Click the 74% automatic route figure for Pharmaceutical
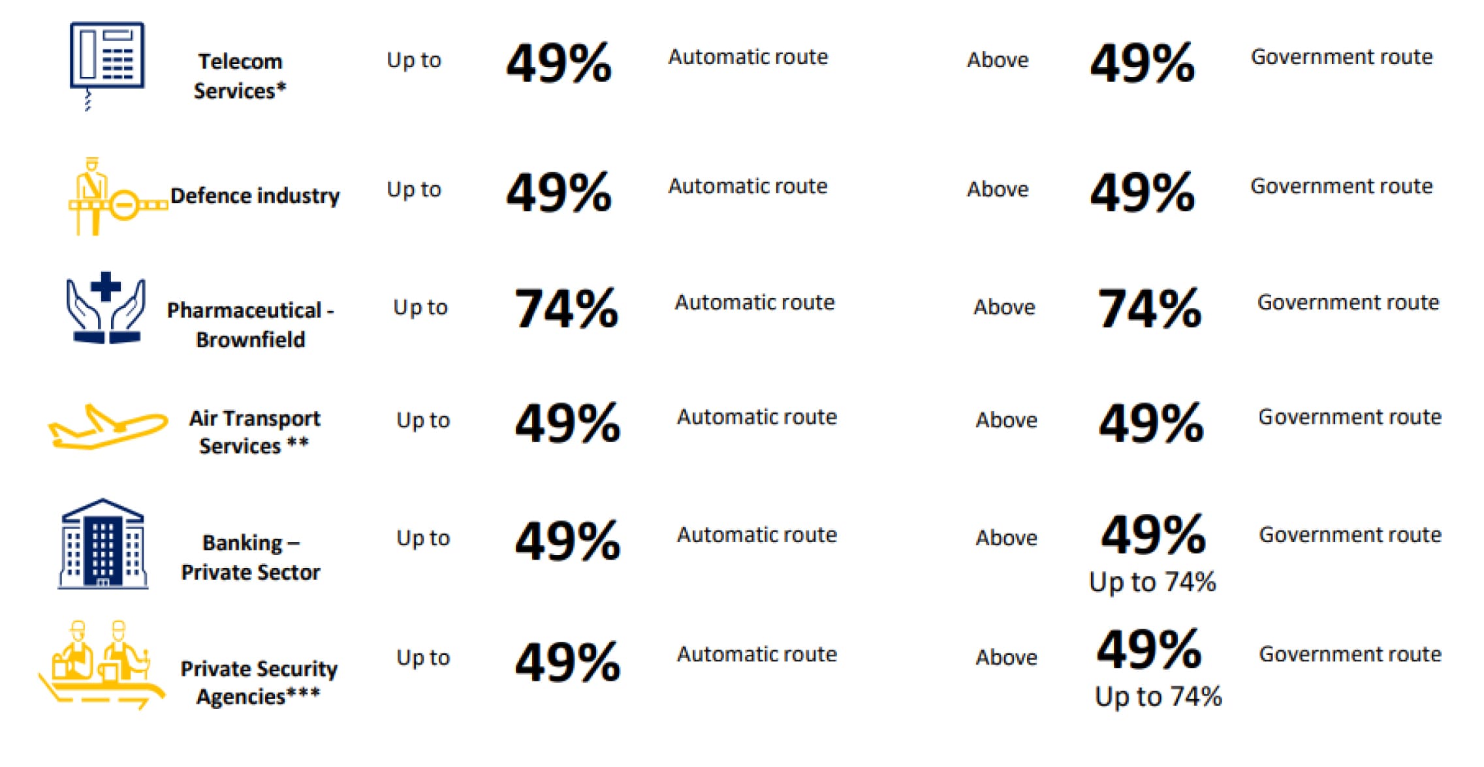The width and height of the screenshot is (1484, 767). (567, 308)
